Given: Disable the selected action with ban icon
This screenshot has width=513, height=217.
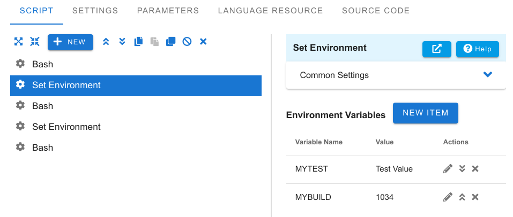Looking at the screenshot, I should click(187, 42).
